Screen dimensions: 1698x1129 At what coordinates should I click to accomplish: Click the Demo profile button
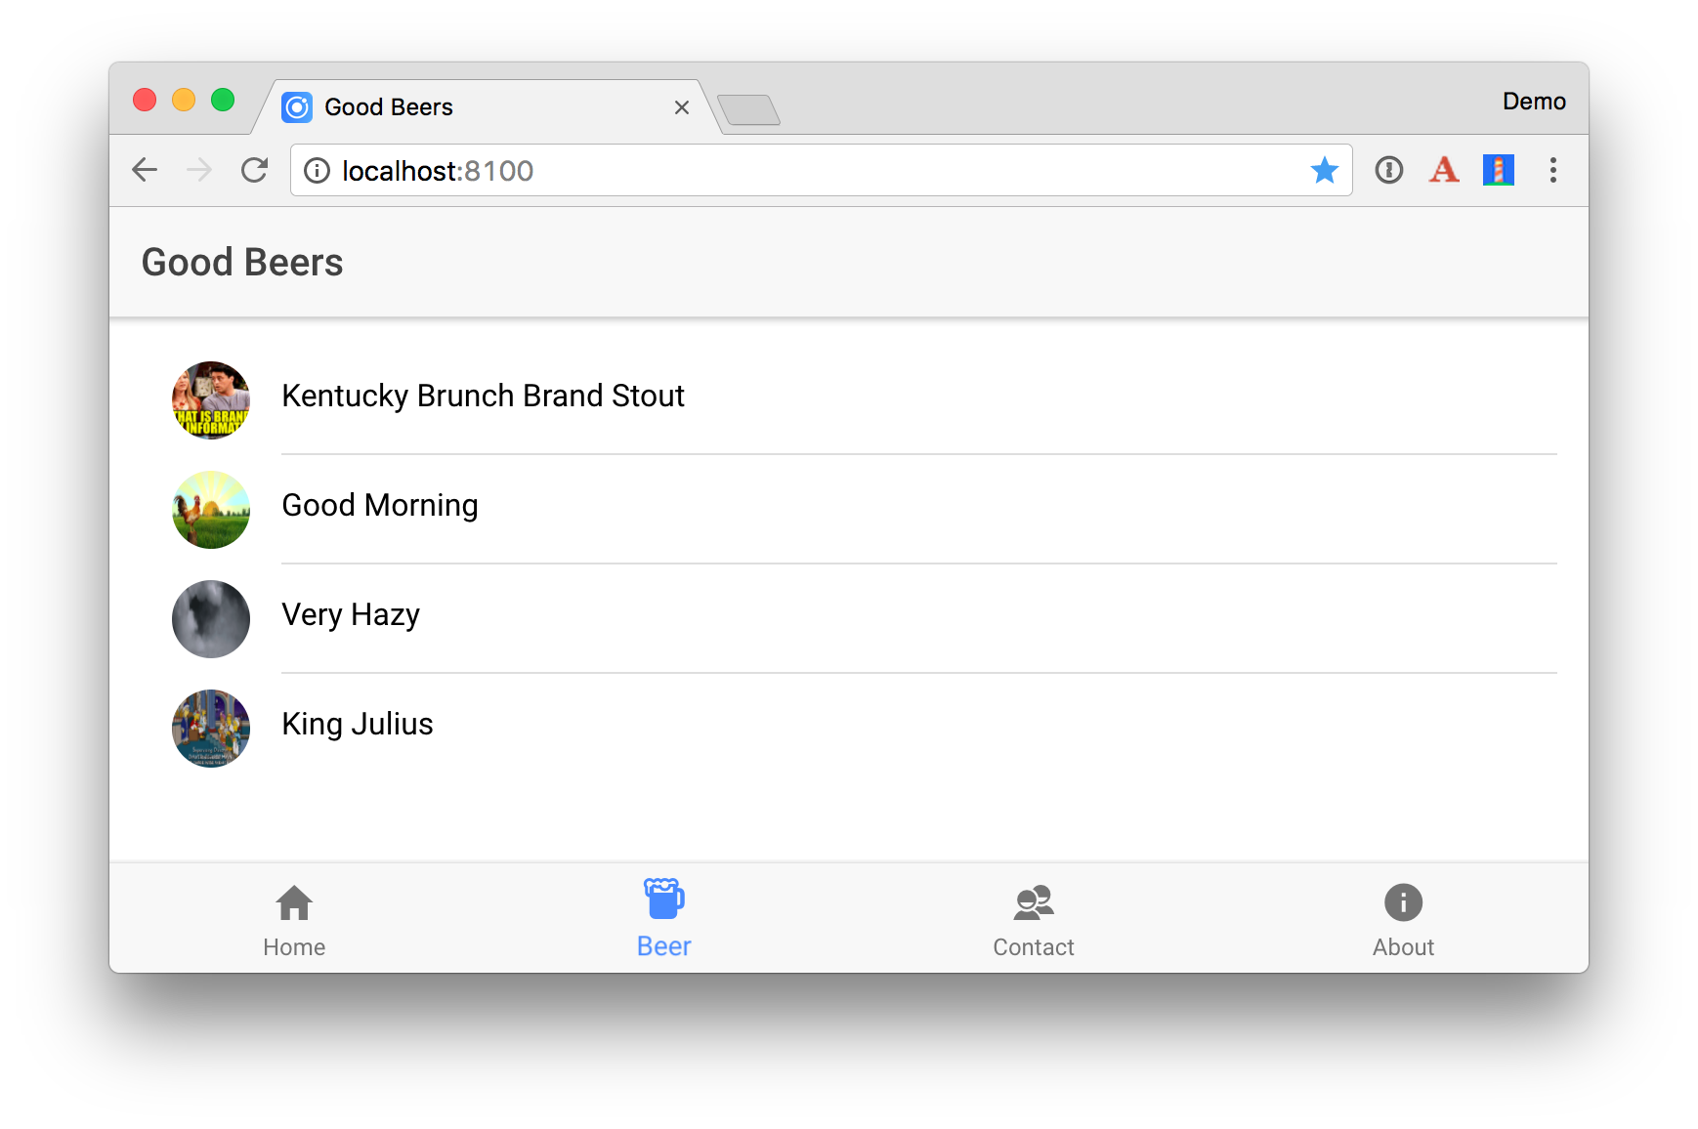point(1534,102)
